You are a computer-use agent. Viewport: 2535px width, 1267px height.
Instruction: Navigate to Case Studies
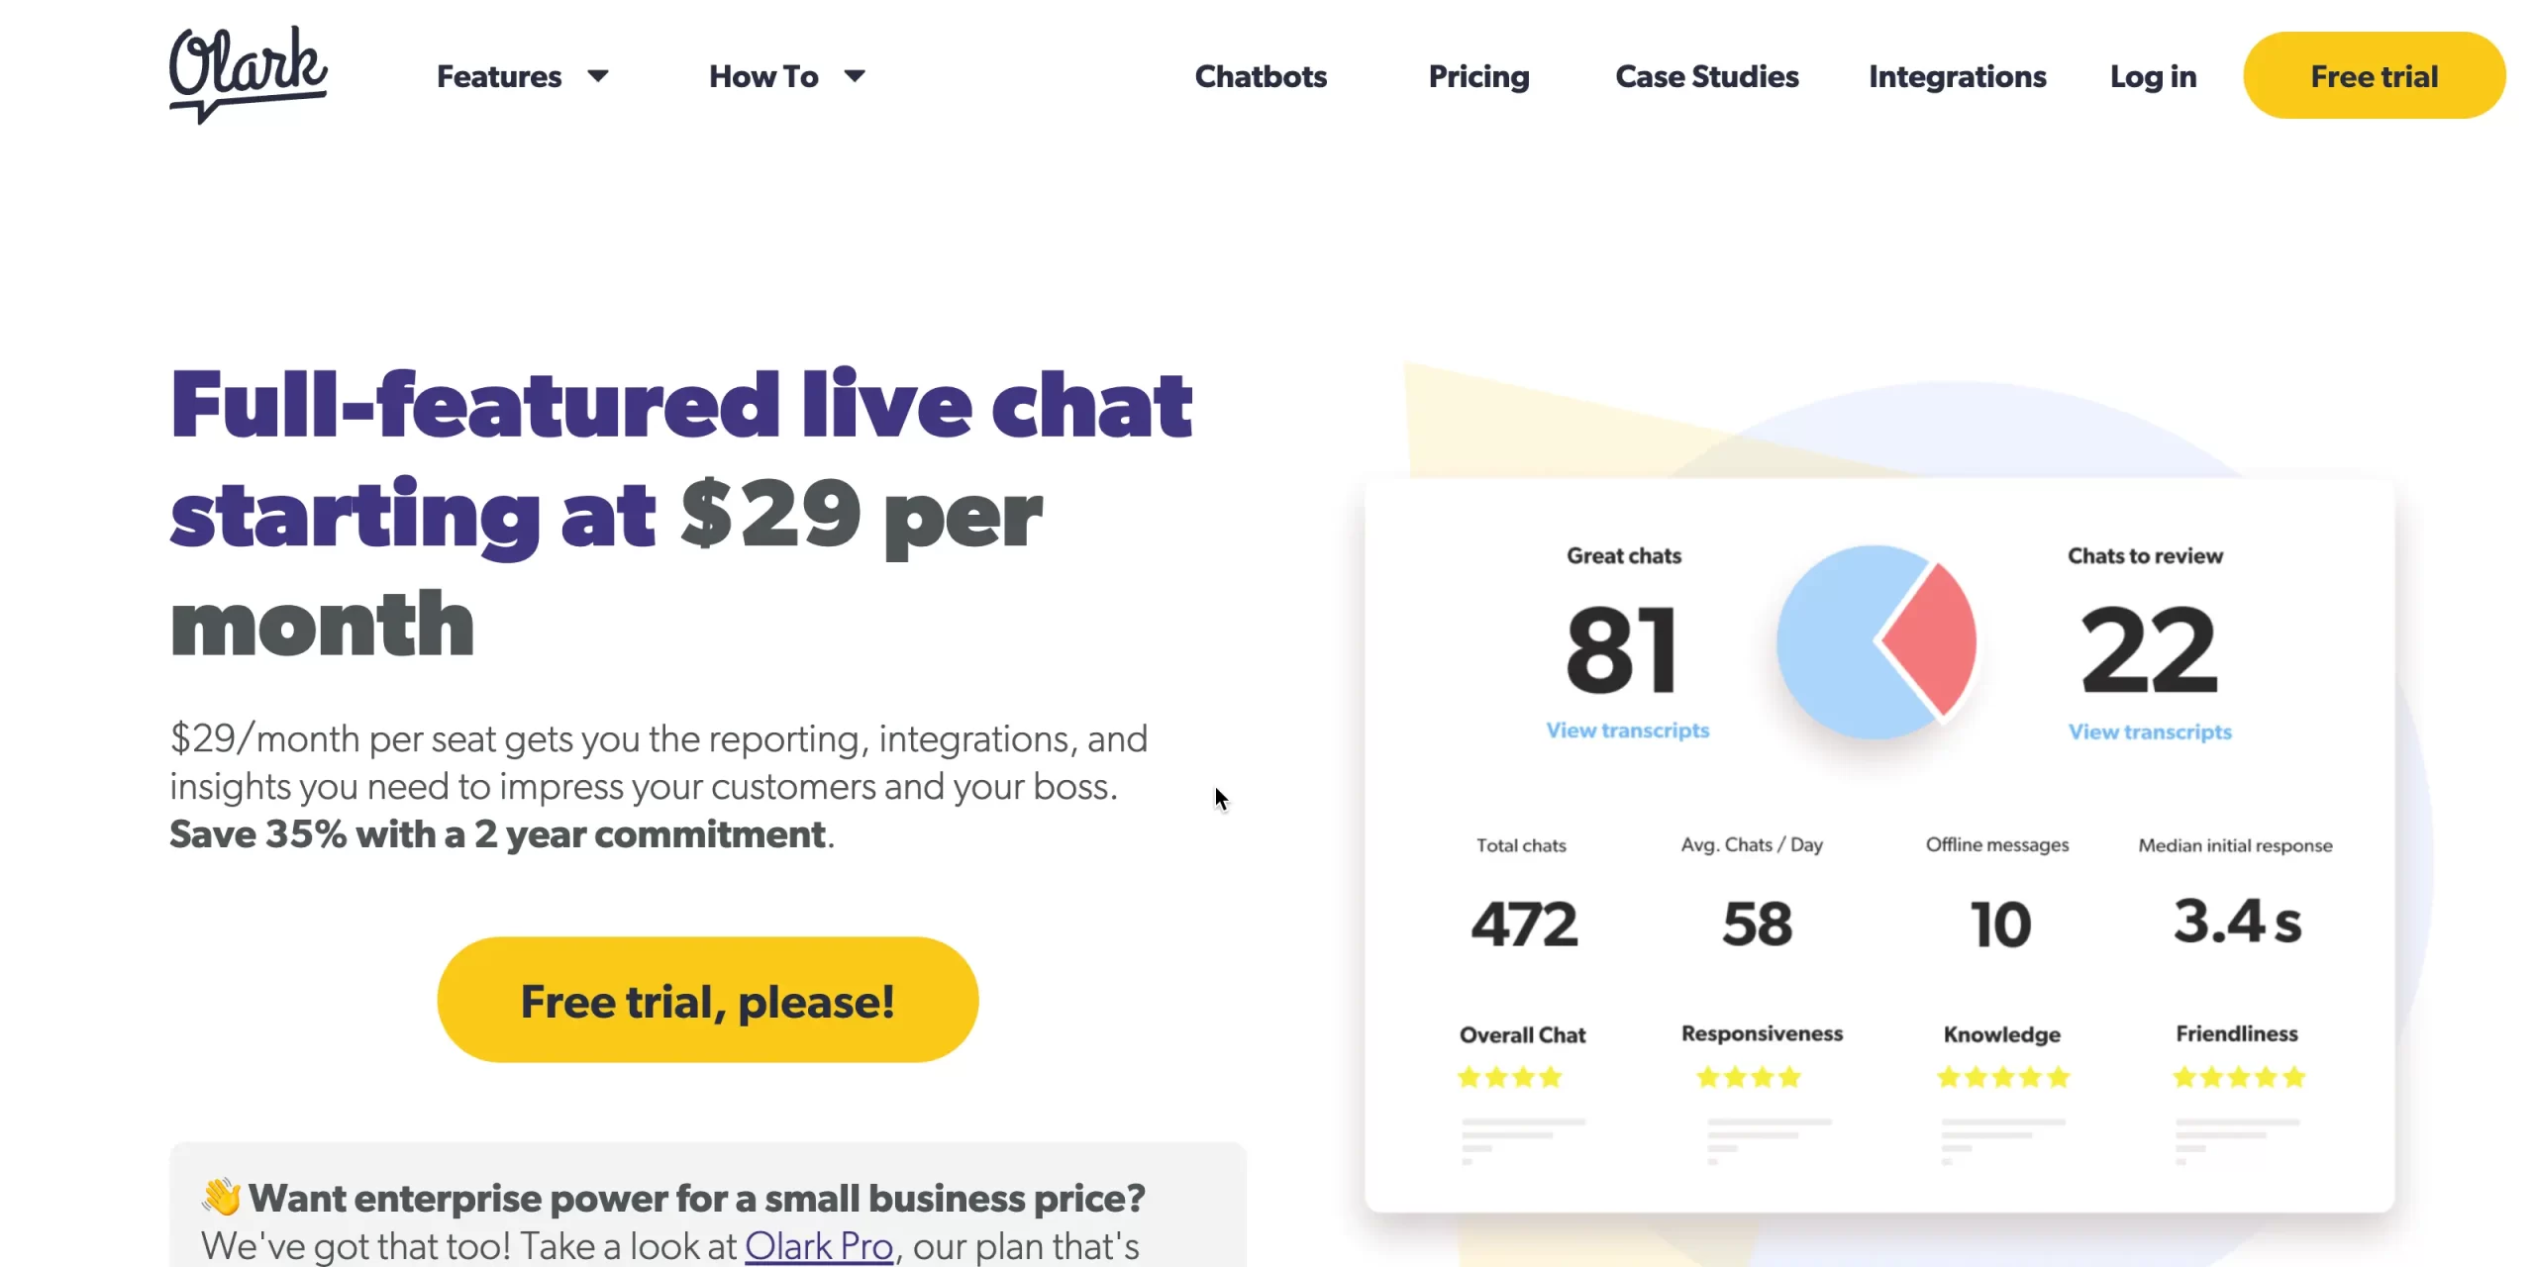tap(1707, 76)
